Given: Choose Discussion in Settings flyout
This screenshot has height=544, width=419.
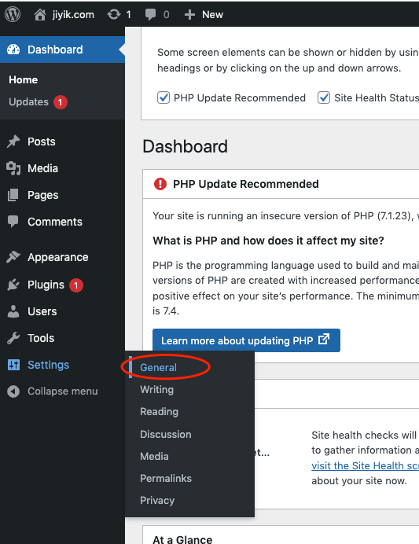Looking at the screenshot, I should (x=165, y=435).
